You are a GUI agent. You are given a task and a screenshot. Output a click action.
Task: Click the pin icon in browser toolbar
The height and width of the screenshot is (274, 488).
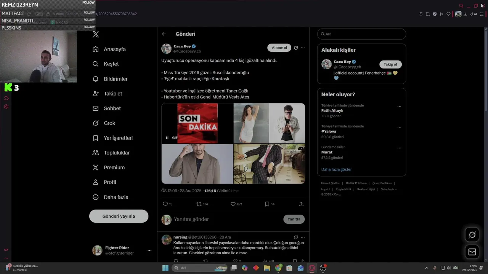point(421,14)
